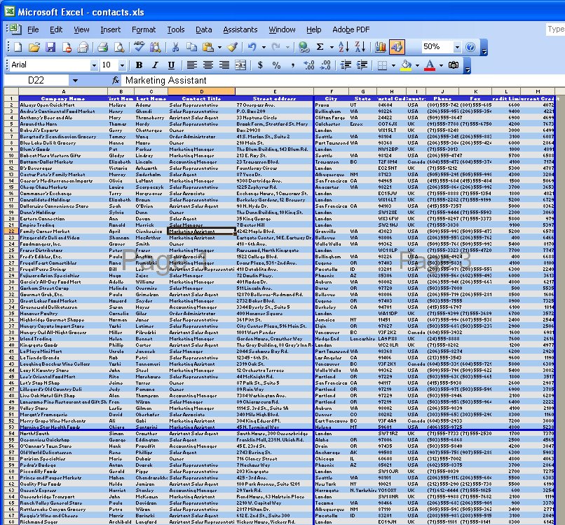Open Print Preview
Screen dimensions: 565x525
point(119,47)
